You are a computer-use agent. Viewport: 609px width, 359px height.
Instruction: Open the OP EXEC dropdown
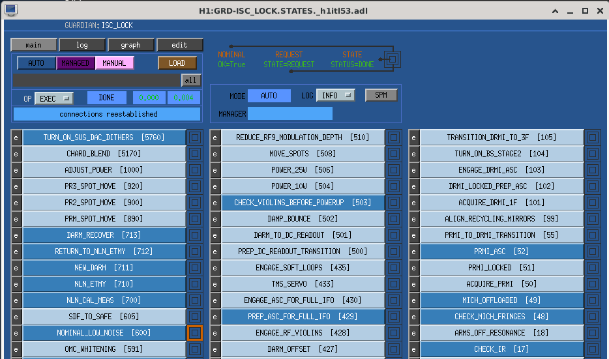[54, 98]
